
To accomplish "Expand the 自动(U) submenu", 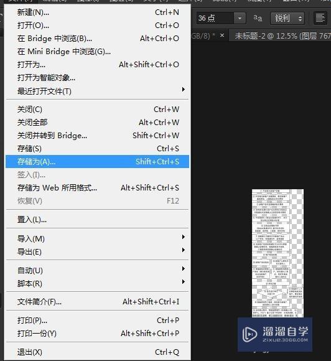I will pyautogui.click(x=97, y=271).
